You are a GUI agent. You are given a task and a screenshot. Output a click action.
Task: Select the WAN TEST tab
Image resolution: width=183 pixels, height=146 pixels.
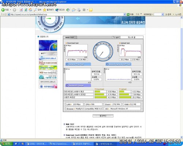click(x=70, y=37)
